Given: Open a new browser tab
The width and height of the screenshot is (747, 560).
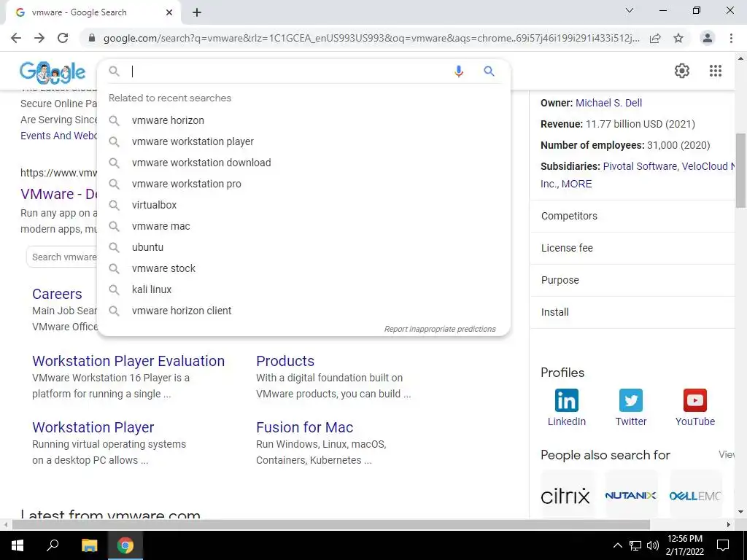Looking at the screenshot, I should point(197,12).
